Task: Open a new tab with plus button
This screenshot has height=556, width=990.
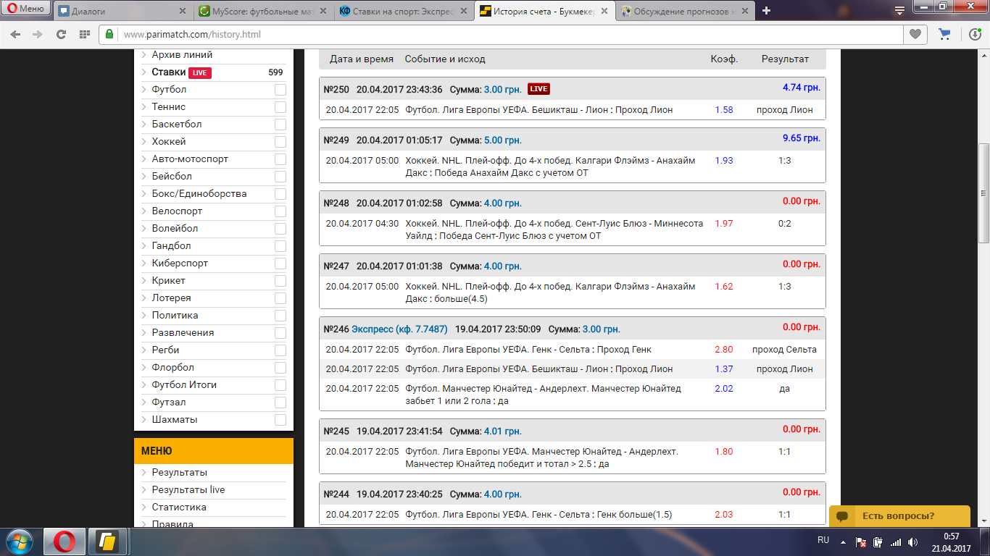Action: pyautogui.click(x=766, y=11)
